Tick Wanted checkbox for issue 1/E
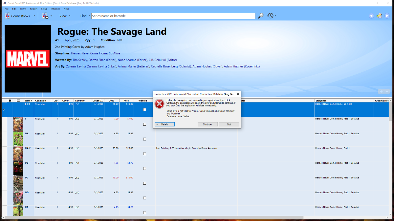The image size is (394, 221). 144,213
